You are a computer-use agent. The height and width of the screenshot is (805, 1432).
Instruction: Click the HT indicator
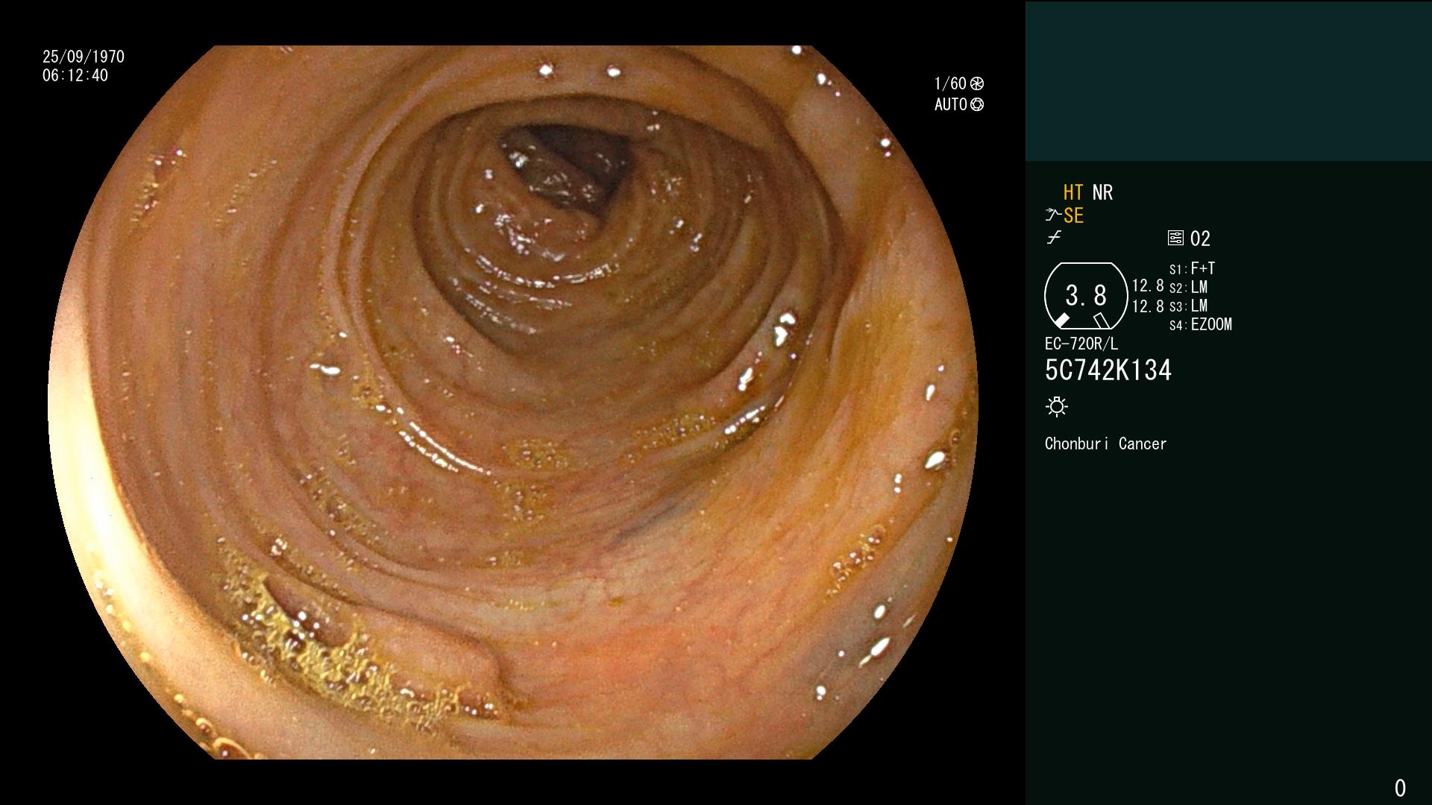pos(1073,192)
